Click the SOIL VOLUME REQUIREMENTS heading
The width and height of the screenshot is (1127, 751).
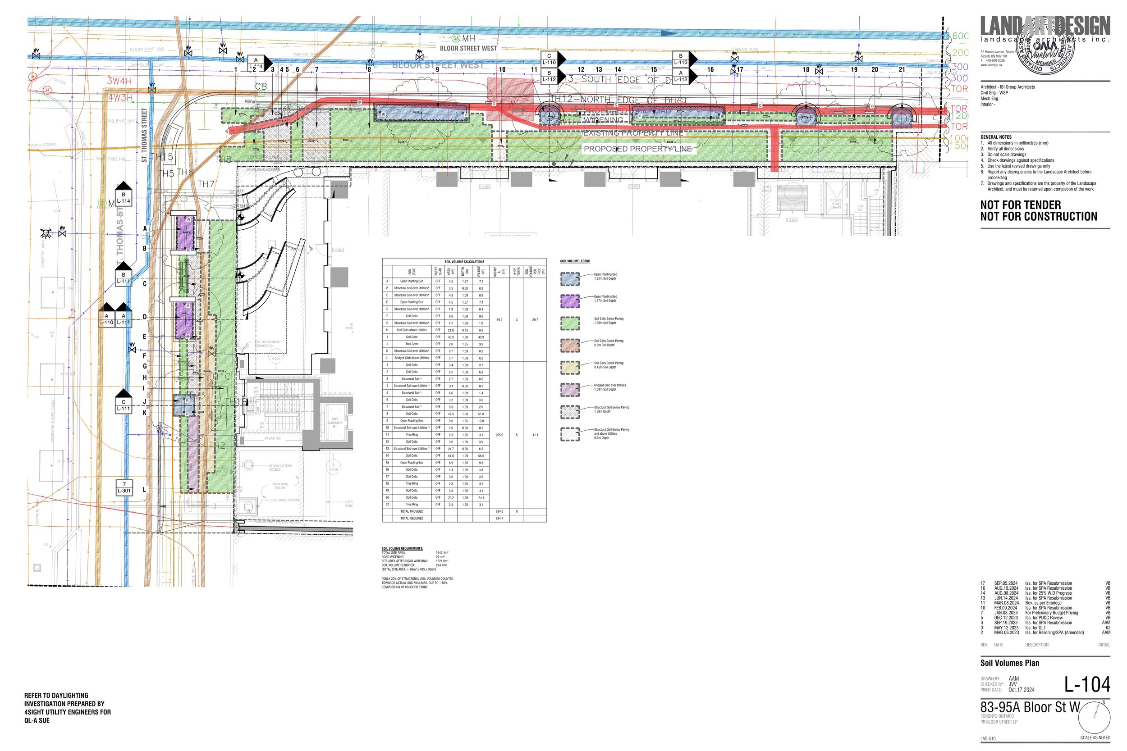pos(403,548)
